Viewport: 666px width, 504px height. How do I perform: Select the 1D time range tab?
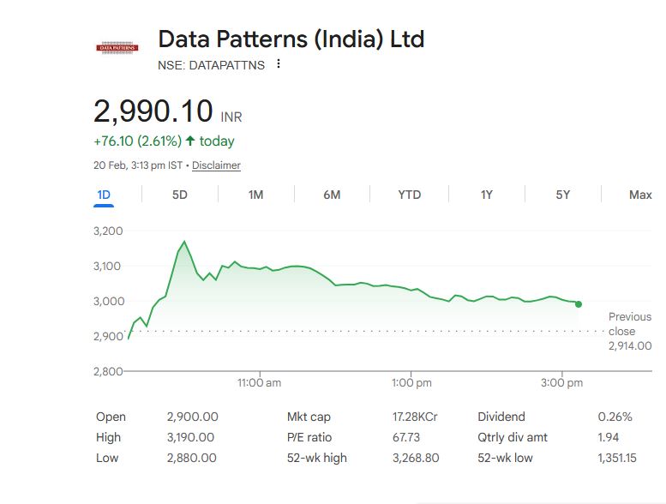(x=104, y=195)
